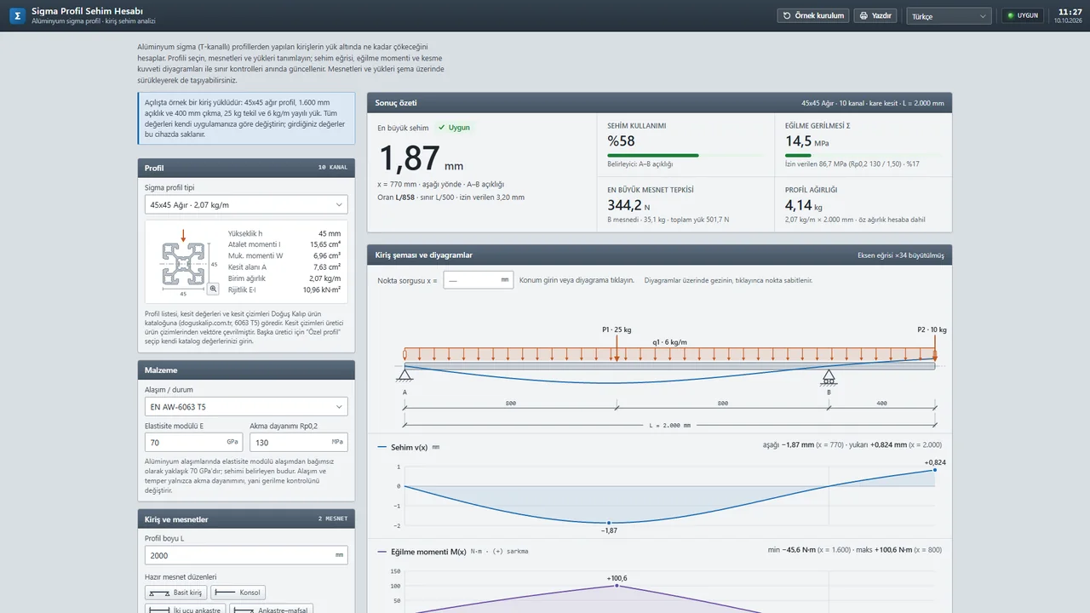Click the Profil boyu L length field
The width and height of the screenshot is (1090, 613).
click(246, 555)
